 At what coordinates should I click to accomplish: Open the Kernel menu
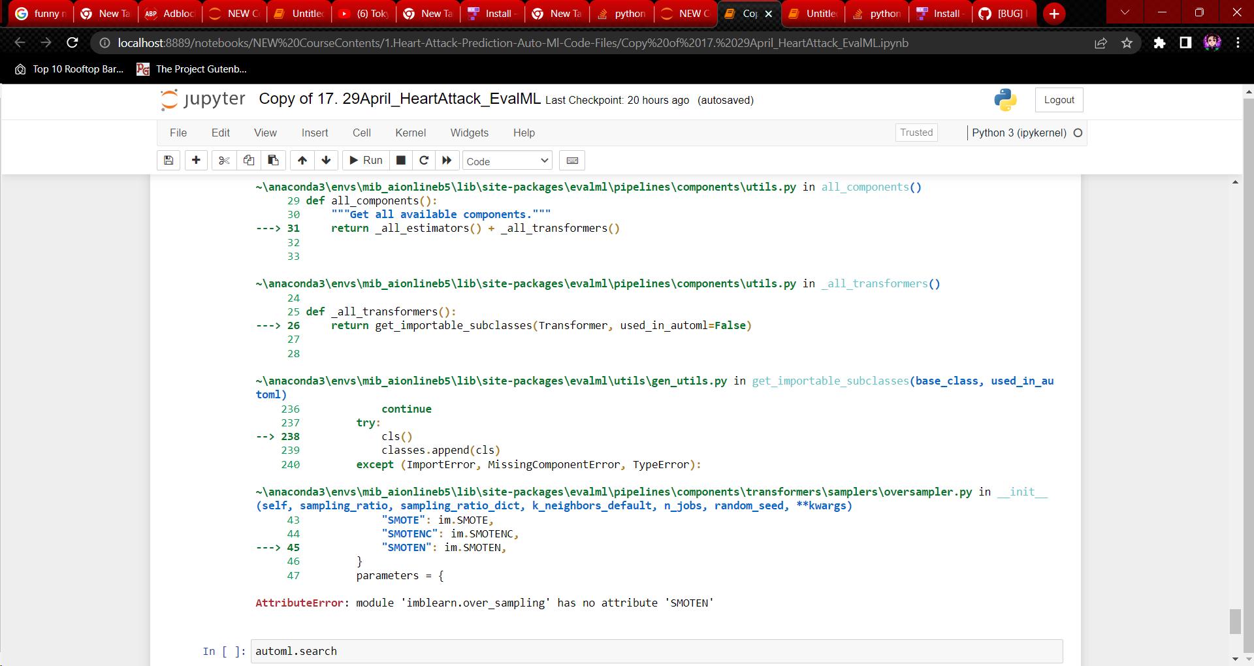click(x=411, y=133)
